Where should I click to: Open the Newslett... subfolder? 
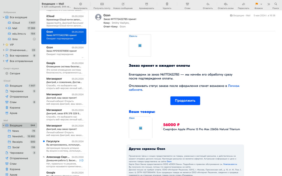[20, 136]
